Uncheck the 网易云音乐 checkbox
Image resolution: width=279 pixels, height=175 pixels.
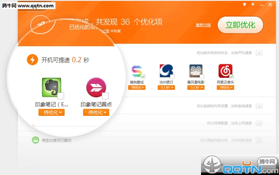[231, 76]
